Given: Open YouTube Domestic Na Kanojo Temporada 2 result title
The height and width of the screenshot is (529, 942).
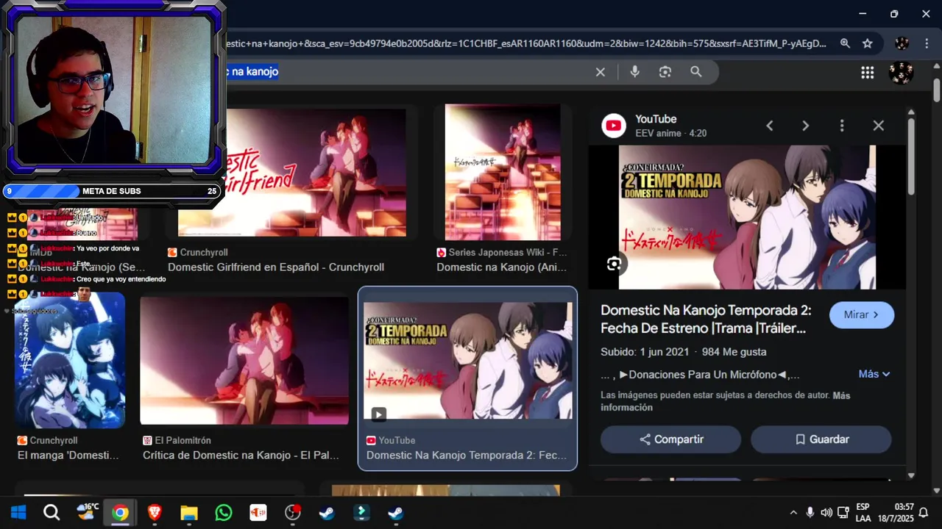Looking at the screenshot, I should click(467, 456).
